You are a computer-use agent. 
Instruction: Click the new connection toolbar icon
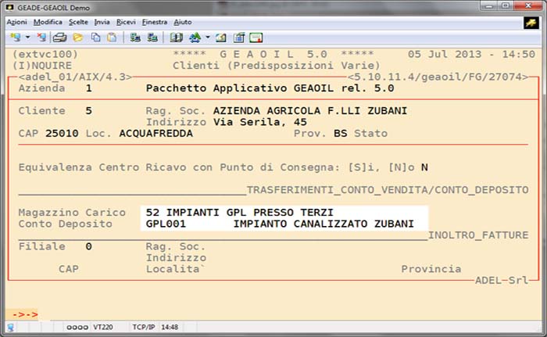[16, 37]
